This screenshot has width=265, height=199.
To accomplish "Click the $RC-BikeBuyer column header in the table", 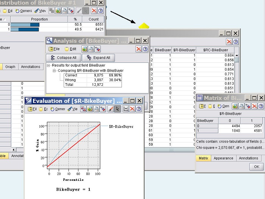I will tap(215, 50).
